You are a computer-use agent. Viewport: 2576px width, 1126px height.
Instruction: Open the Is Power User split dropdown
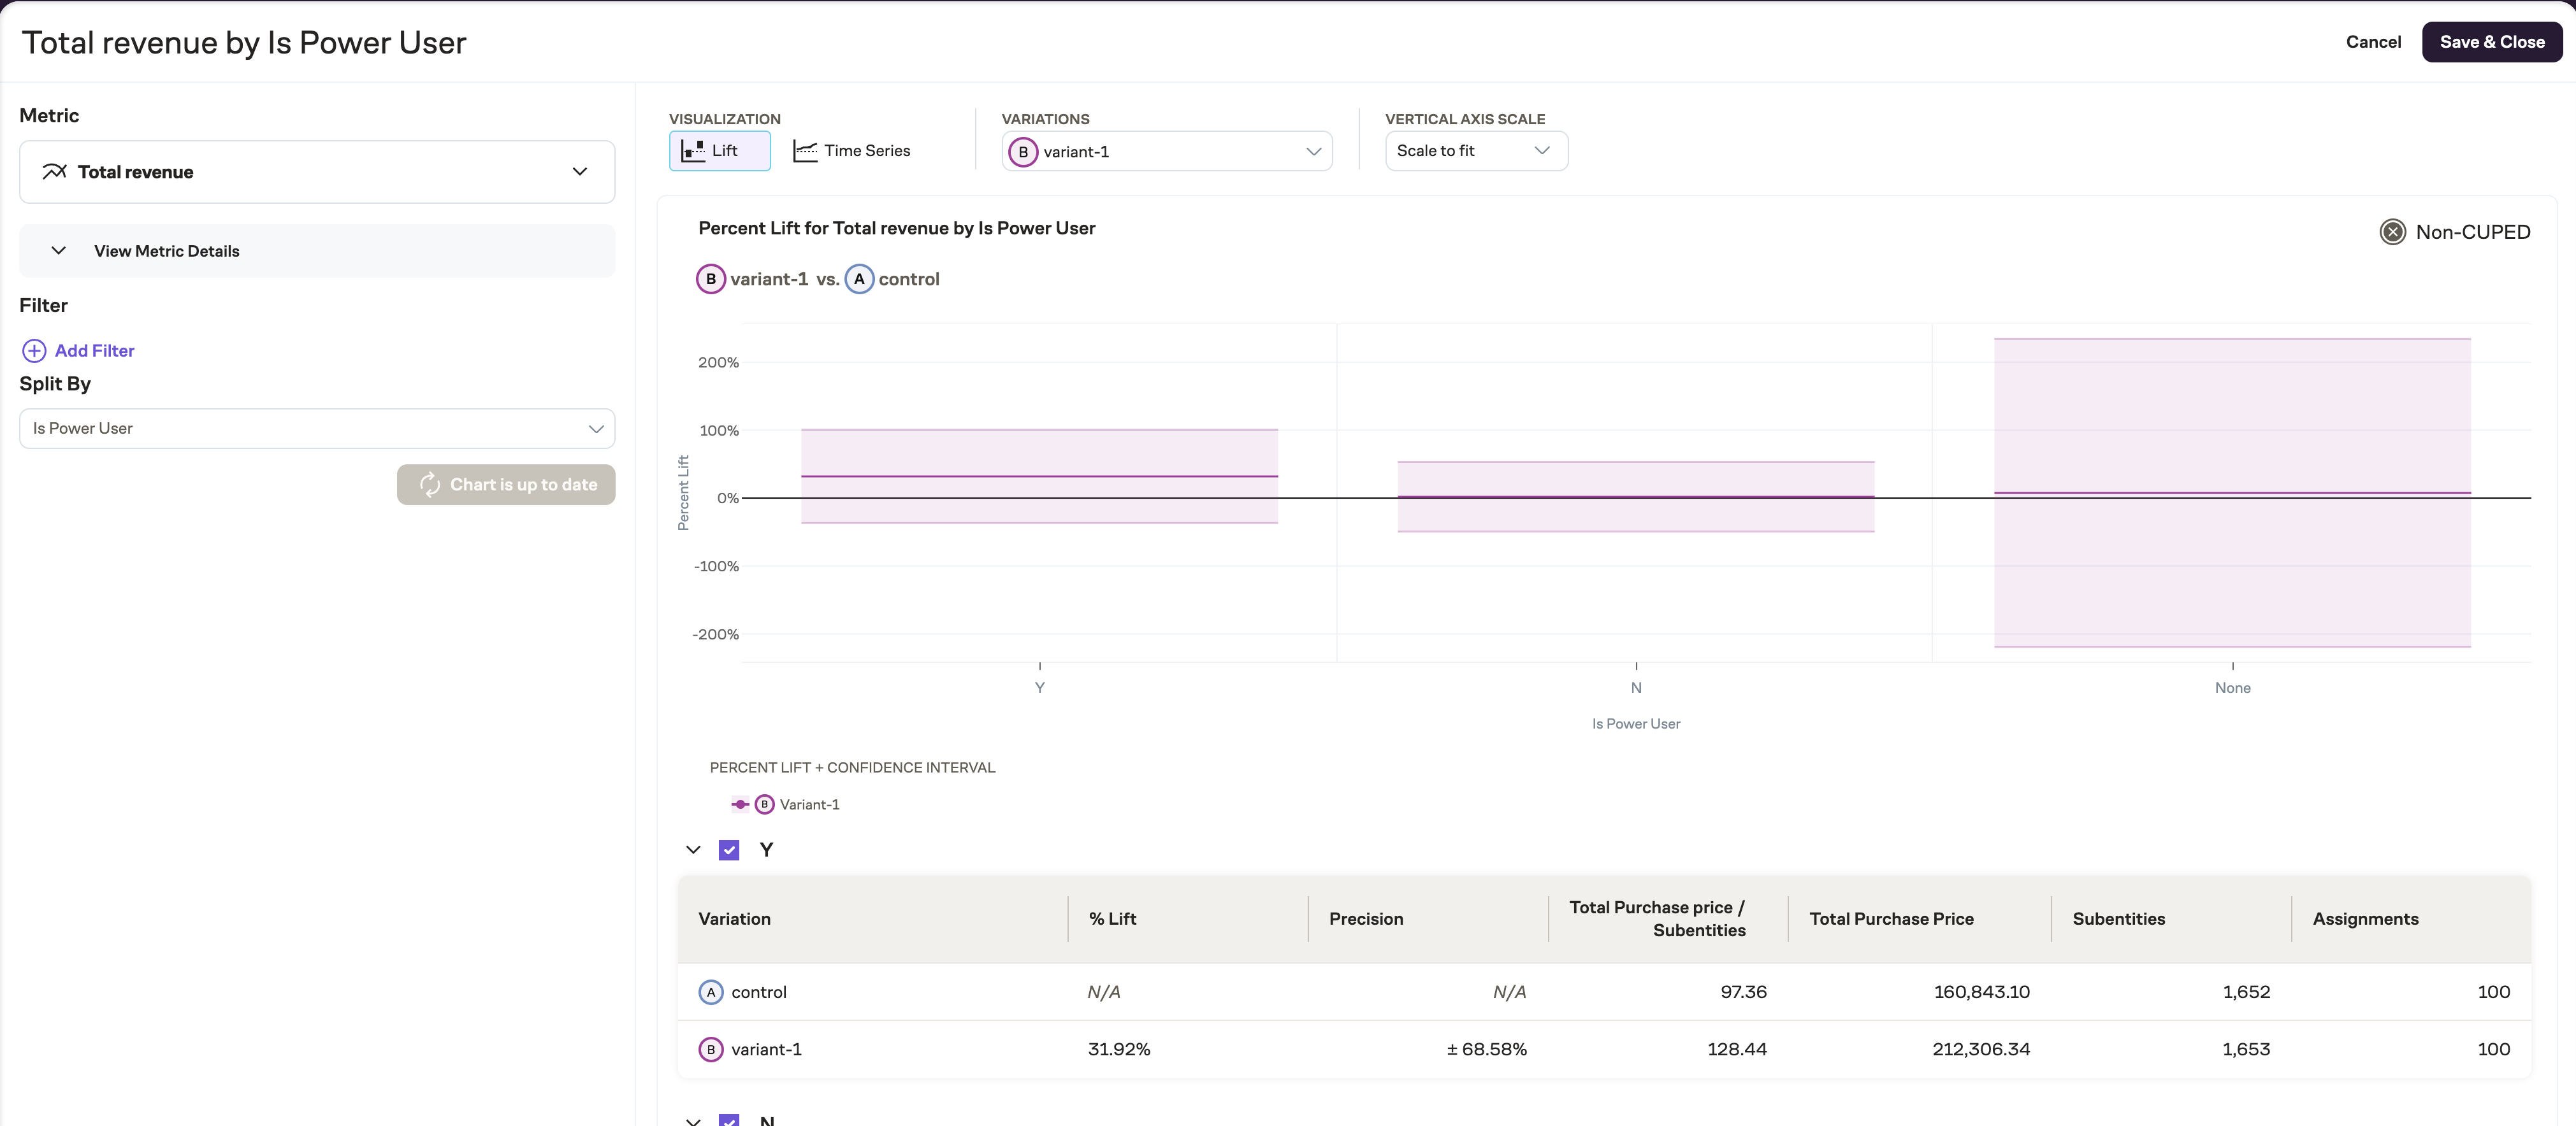click(317, 429)
